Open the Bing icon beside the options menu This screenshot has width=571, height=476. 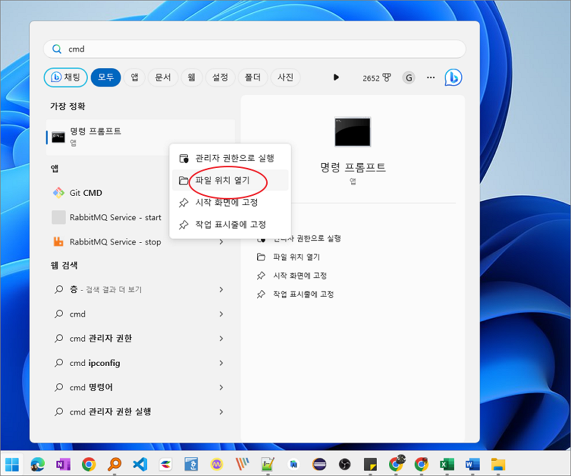[453, 78]
